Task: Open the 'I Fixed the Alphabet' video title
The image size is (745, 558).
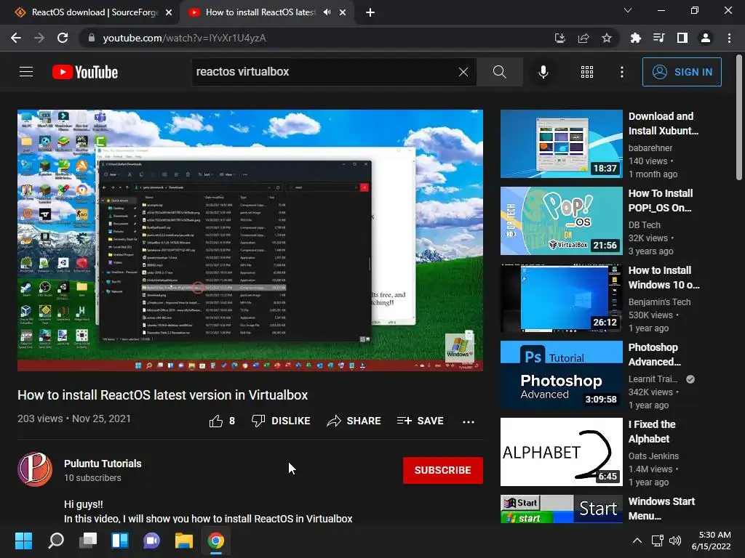Action: (x=652, y=432)
